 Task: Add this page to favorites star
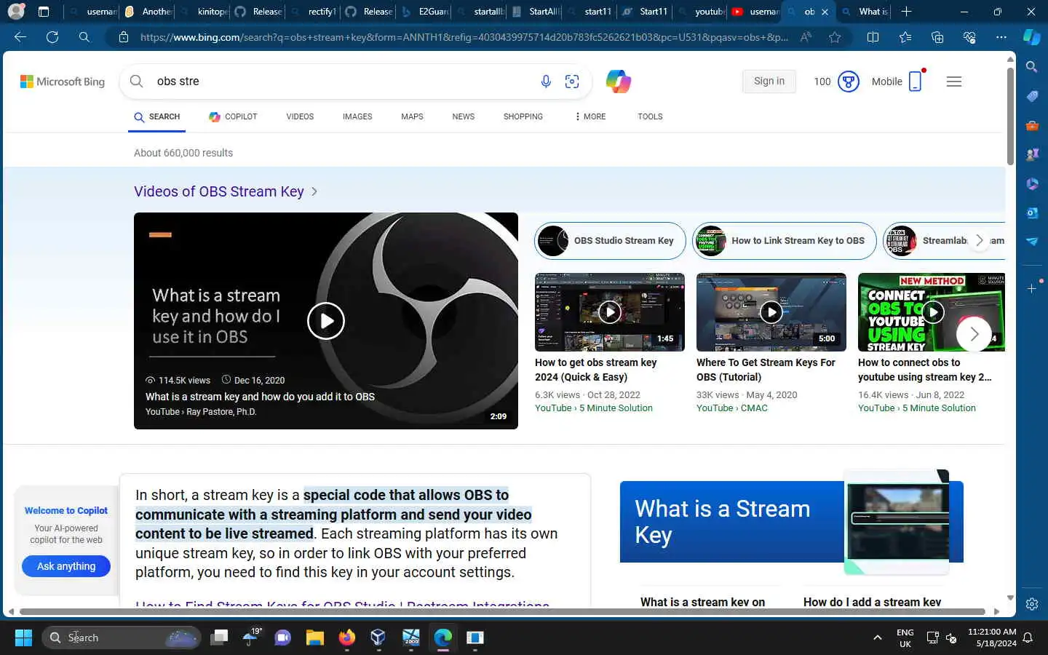[835, 37]
